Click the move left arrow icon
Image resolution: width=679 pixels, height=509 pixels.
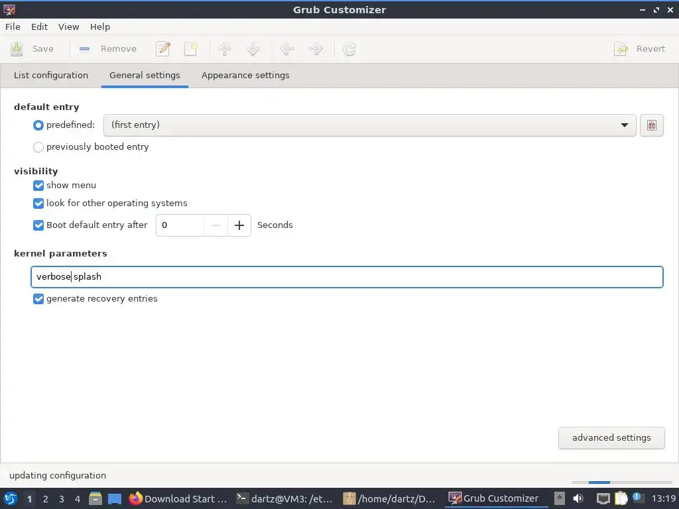coord(286,49)
